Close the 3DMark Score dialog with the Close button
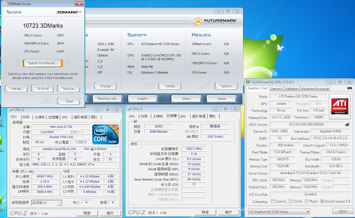This screenshot has width=355, height=218. pos(69,101)
